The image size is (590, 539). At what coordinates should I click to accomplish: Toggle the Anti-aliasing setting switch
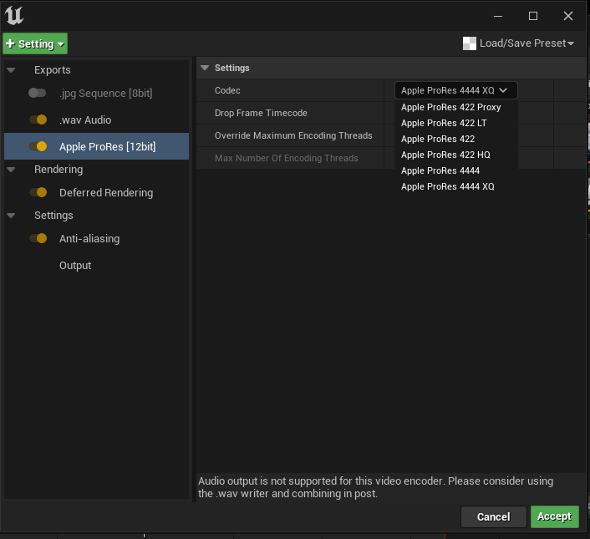coord(38,238)
